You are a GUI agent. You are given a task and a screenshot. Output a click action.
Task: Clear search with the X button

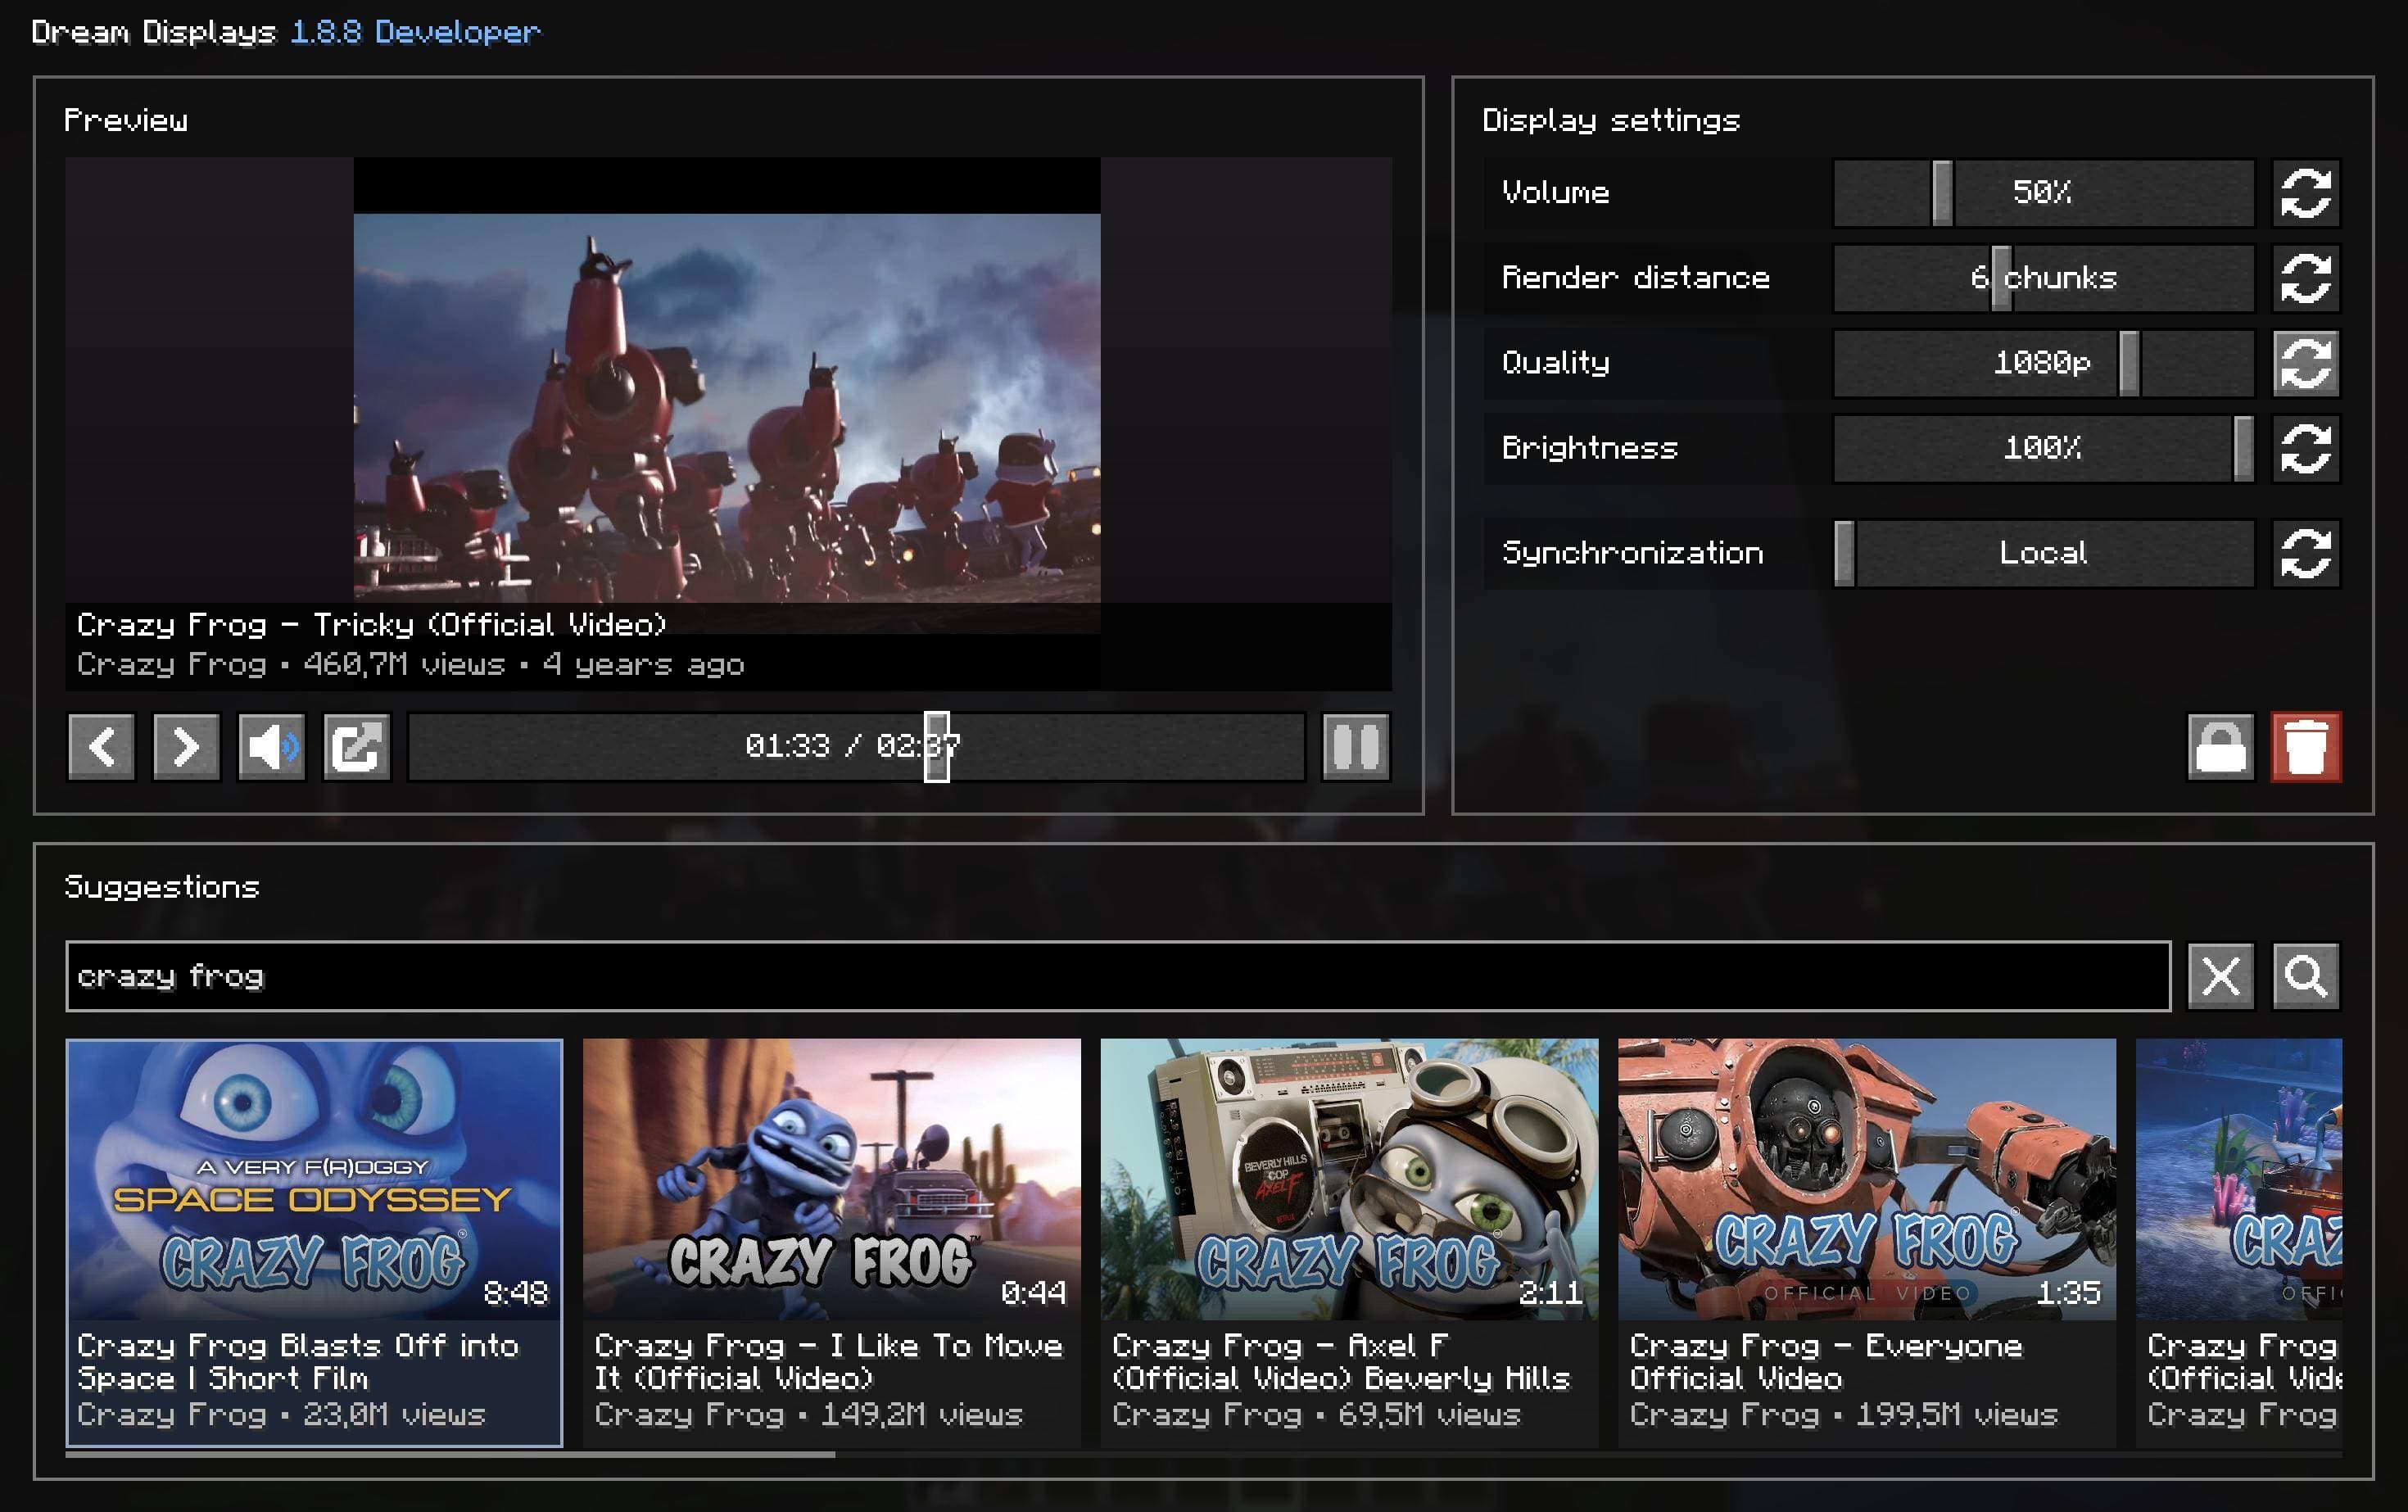coord(2220,975)
